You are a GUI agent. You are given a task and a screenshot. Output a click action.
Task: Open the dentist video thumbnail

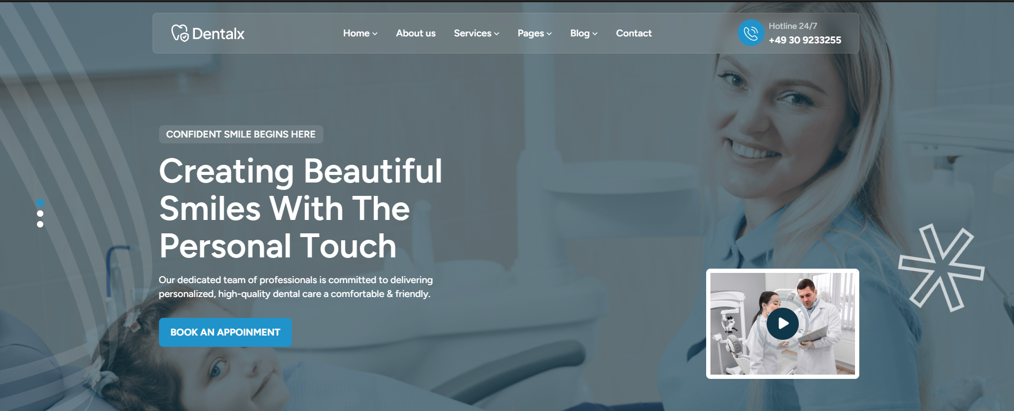click(x=783, y=324)
